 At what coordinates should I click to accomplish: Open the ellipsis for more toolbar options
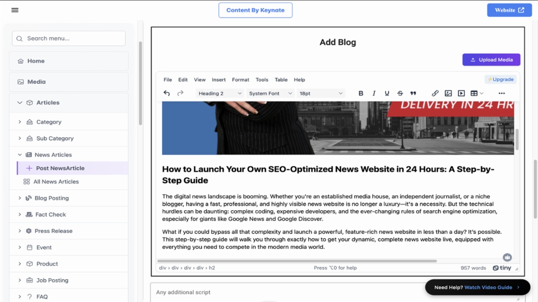[x=502, y=93]
